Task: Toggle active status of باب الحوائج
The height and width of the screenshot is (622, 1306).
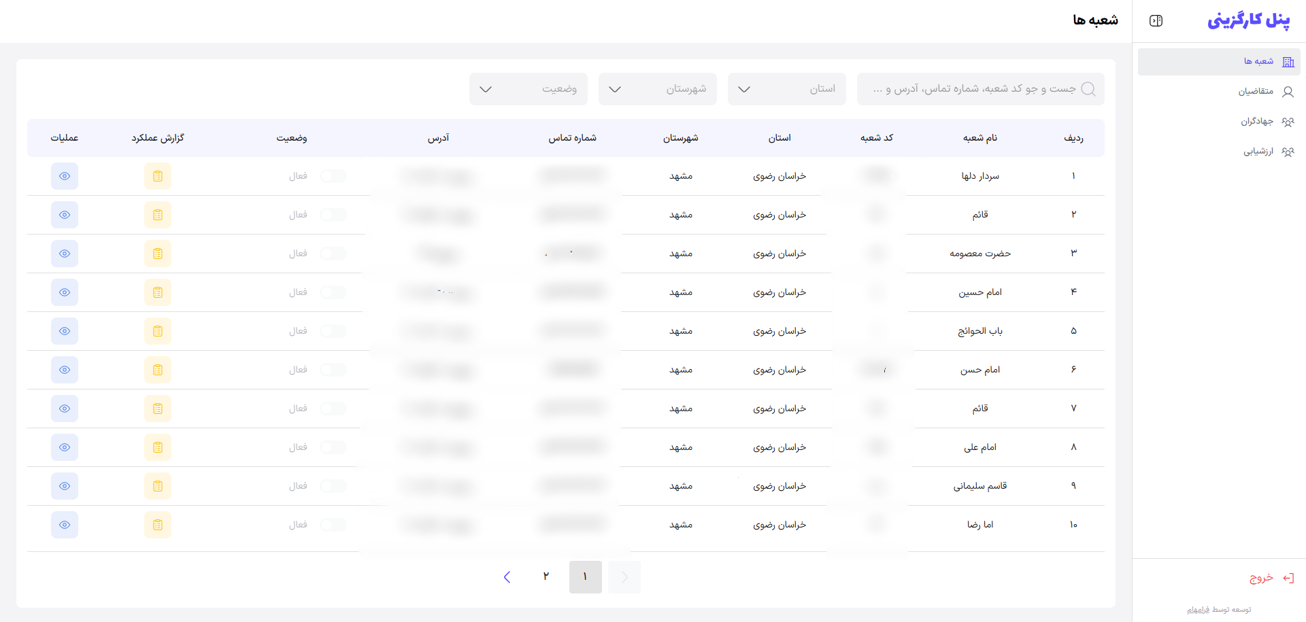Action: tap(333, 331)
